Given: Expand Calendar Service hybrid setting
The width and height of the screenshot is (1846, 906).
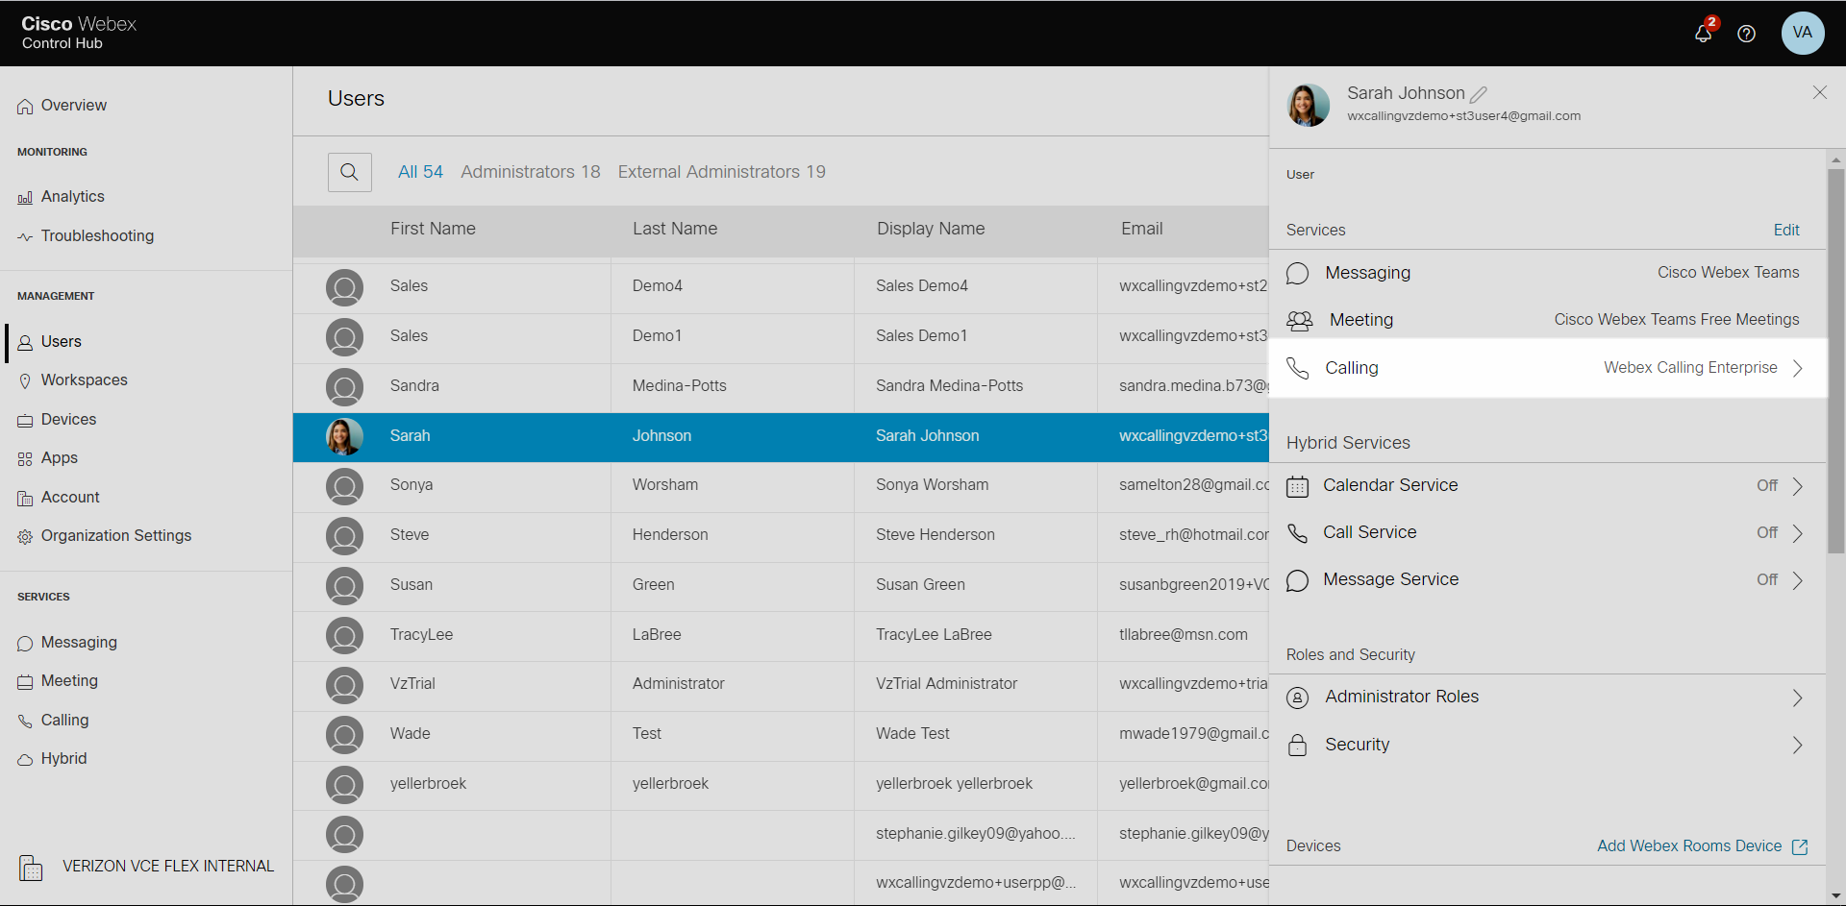Looking at the screenshot, I should (1797, 486).
